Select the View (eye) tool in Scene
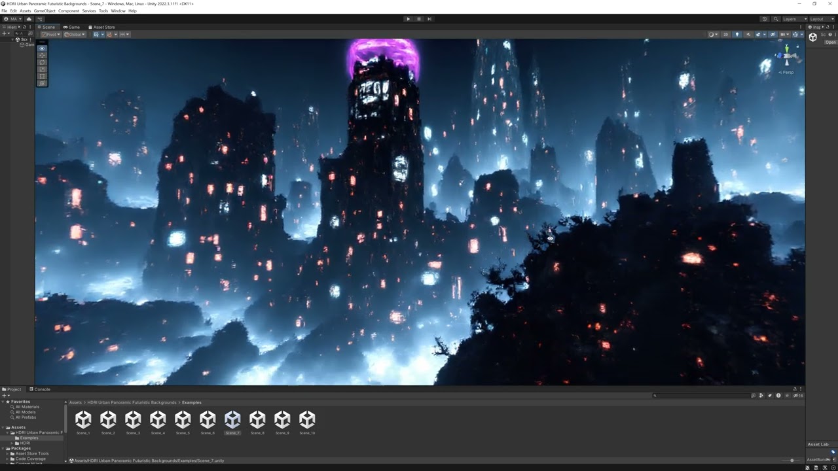This screenshot has width=838, height=471. pyautogui.click(x=43, y=48)
